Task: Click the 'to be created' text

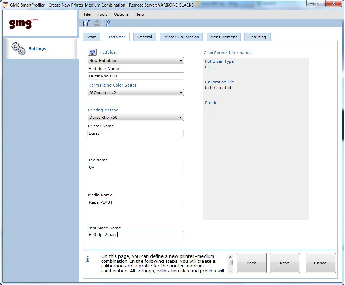Action: point(218,88)
